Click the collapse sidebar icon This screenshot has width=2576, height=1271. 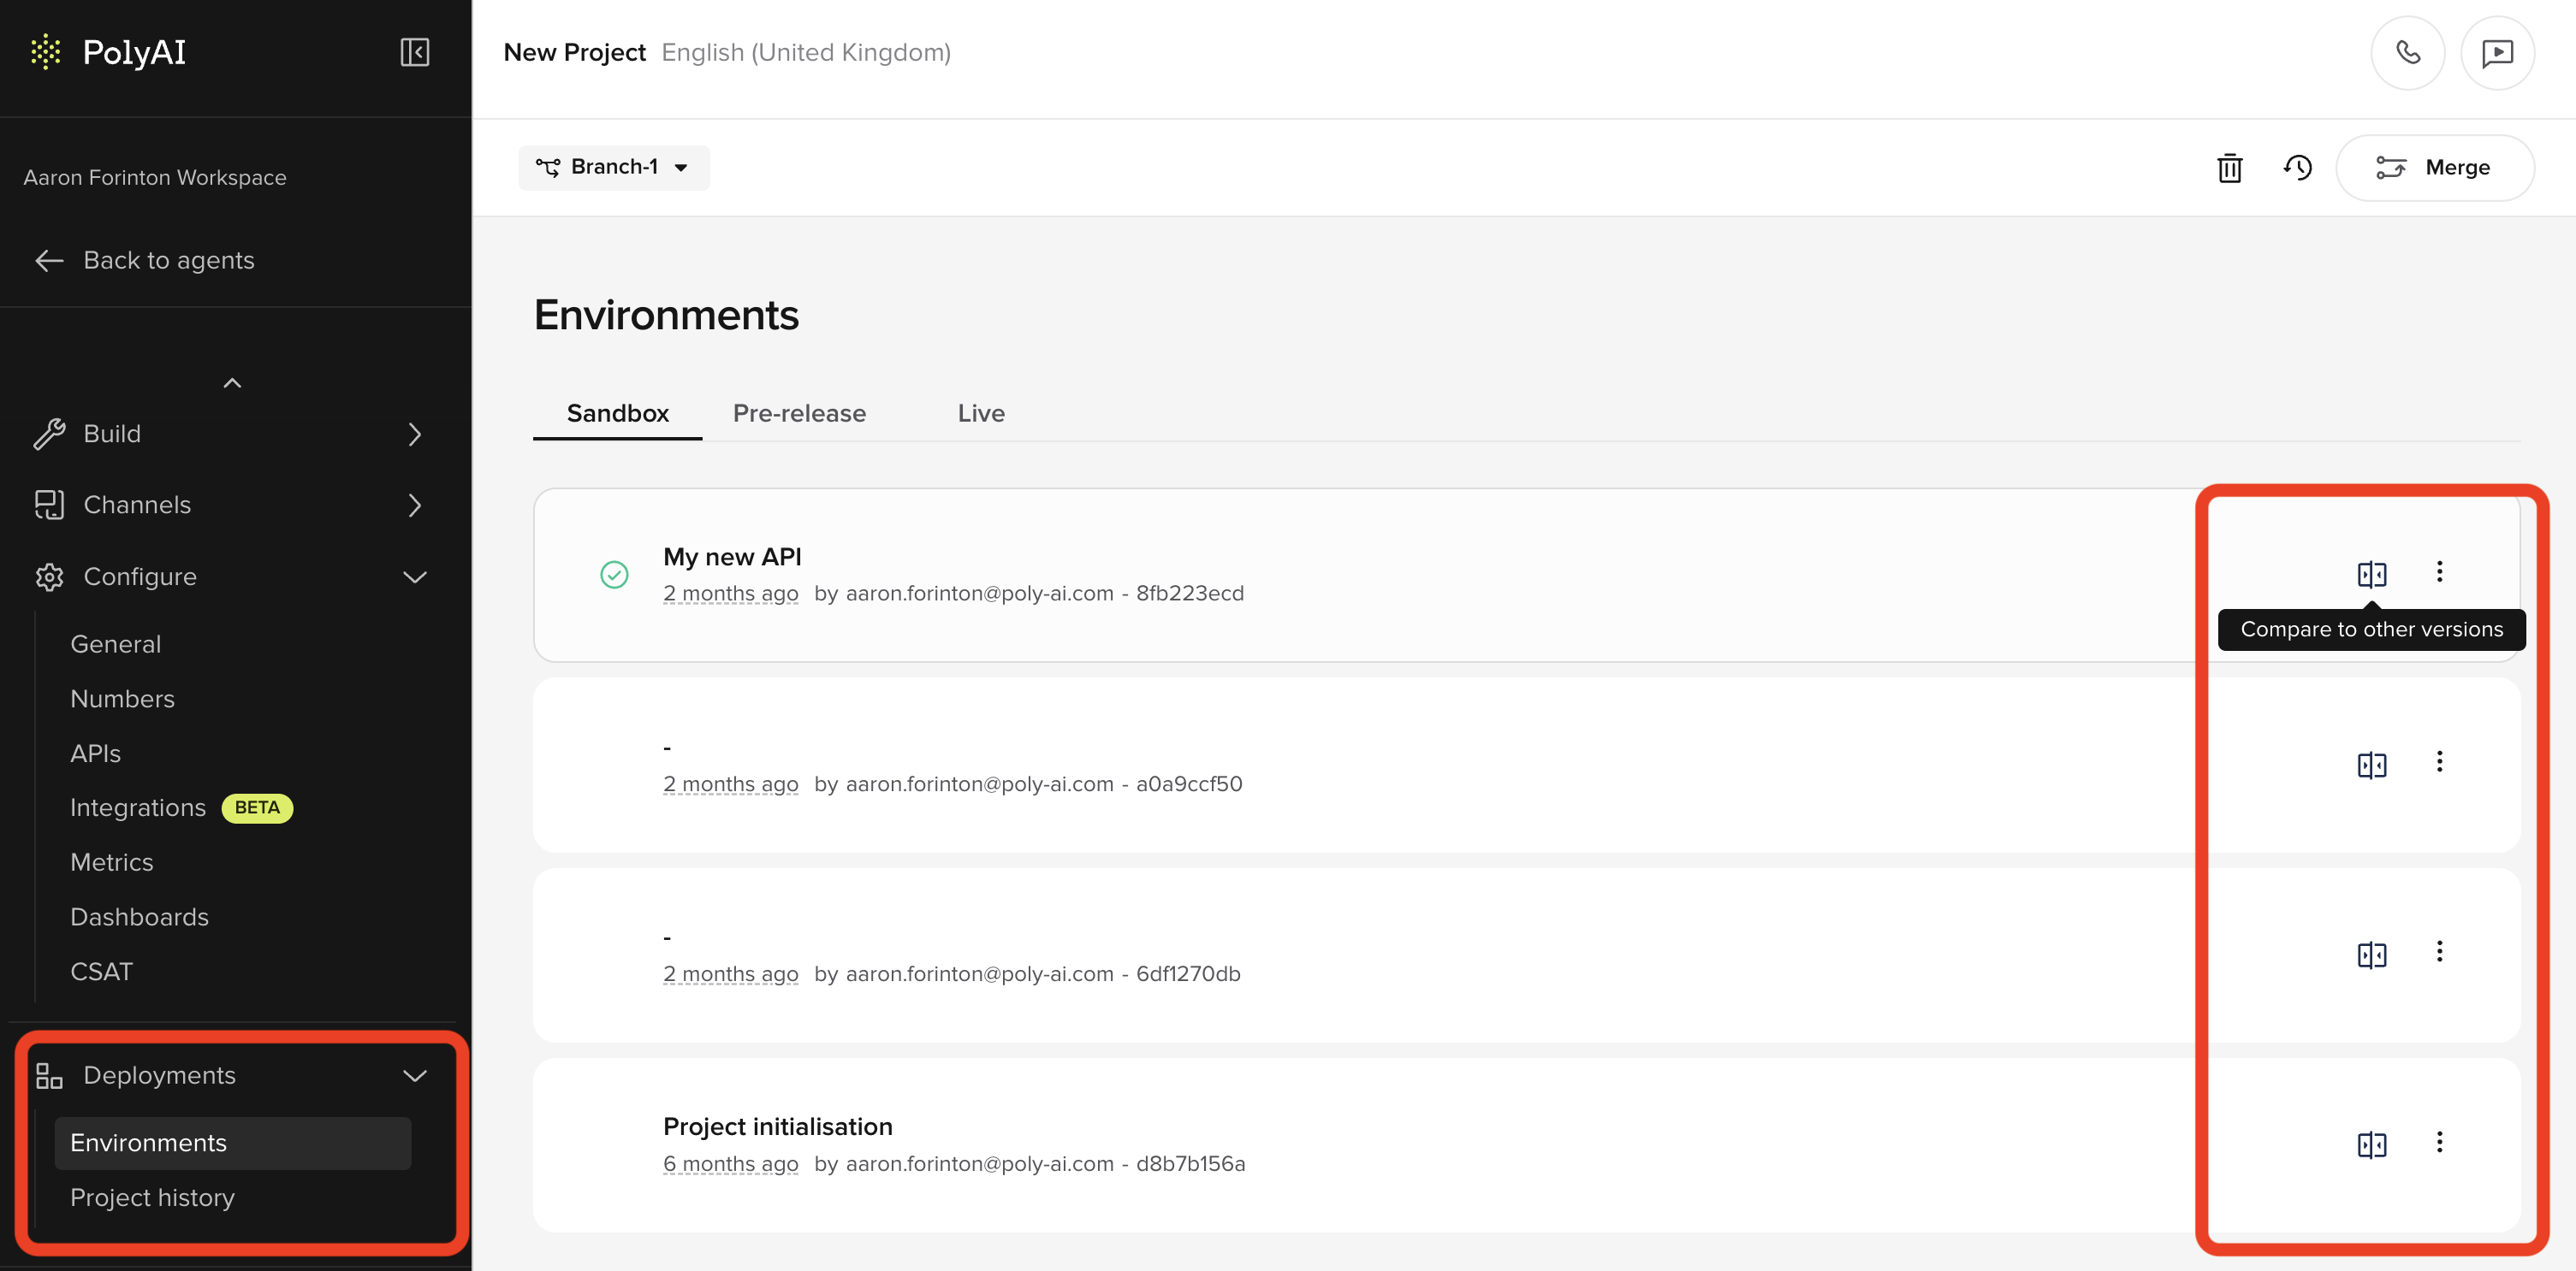pos(414,52)
